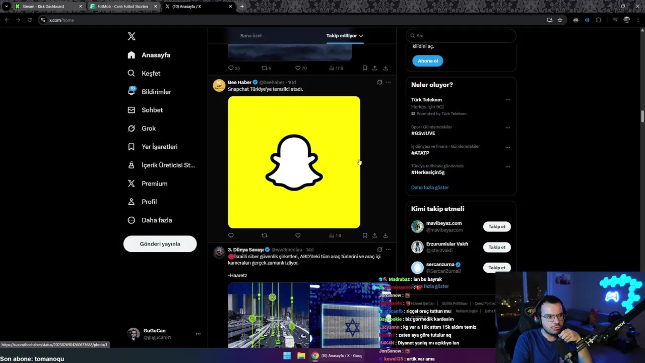Click the X logo in sidebar
The height and width of the screenshot is (363, 645).
(132, 36)
